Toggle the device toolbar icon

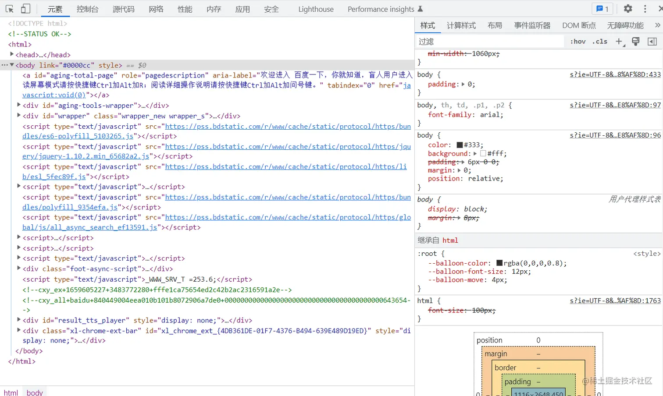tap(26, 9)
